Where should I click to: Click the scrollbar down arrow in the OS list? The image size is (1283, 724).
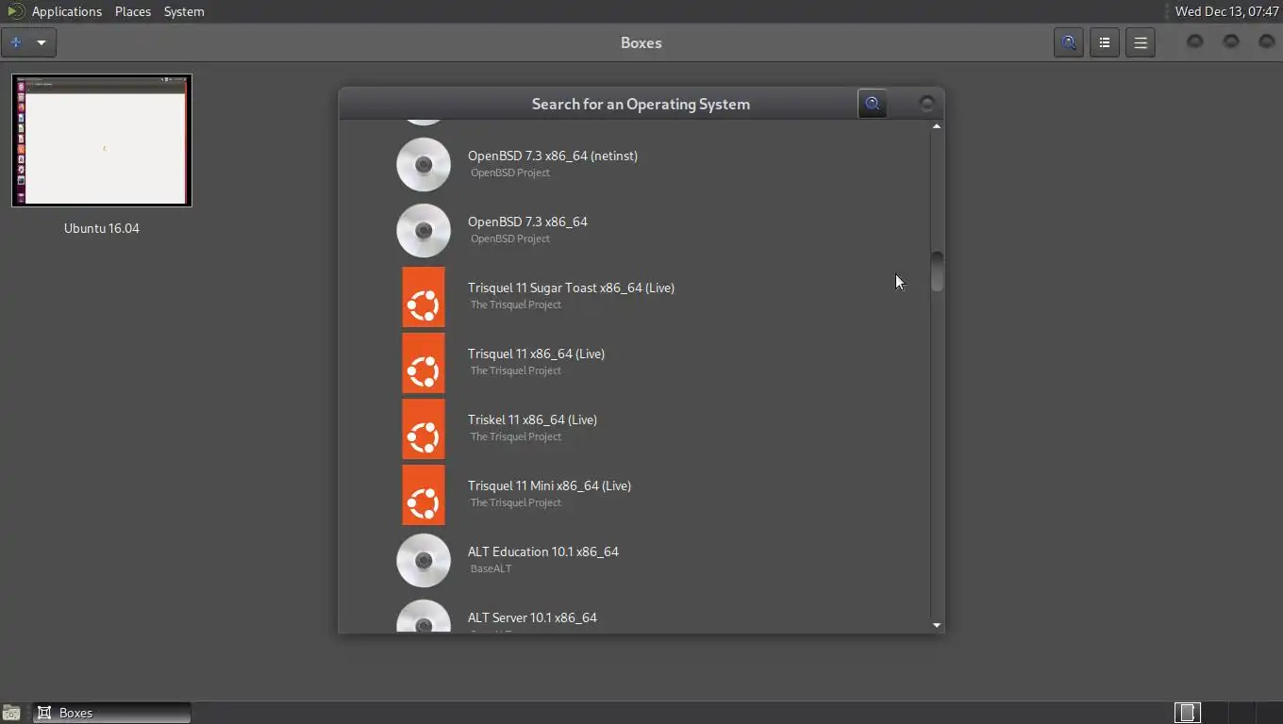pyautogui.click(x=937, y=625)
